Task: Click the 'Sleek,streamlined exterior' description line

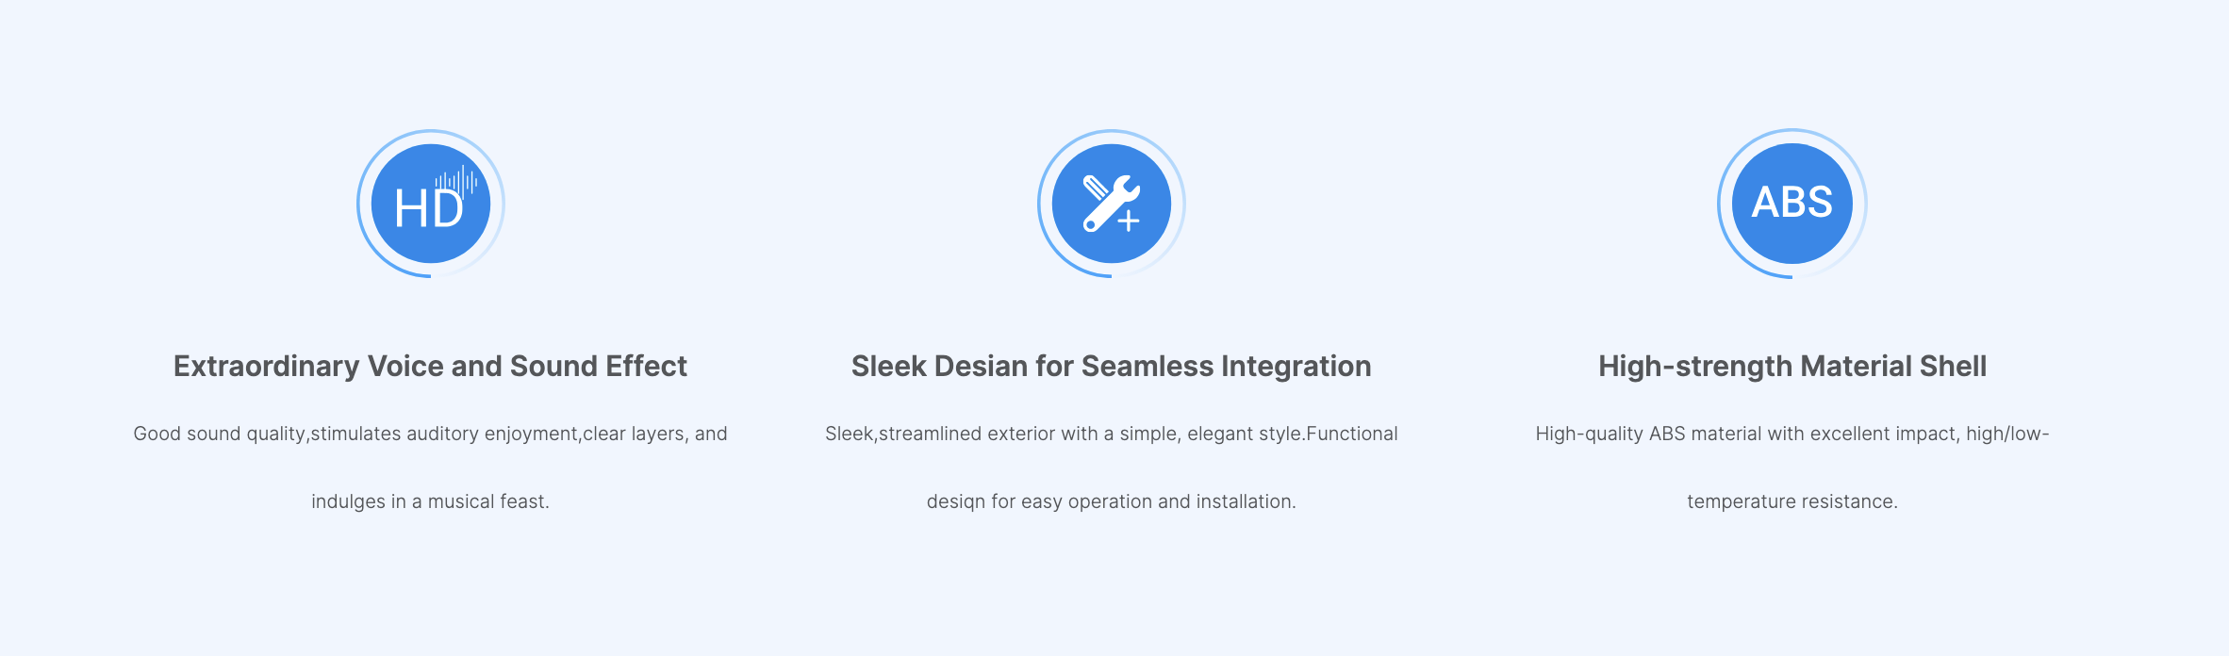Action: [x=1111, y=434]
